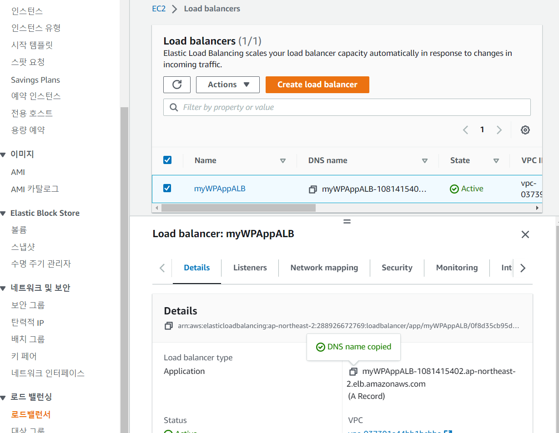Sort by State column
The width and height of the screenshot is (559, 433).
click(496, 161)
